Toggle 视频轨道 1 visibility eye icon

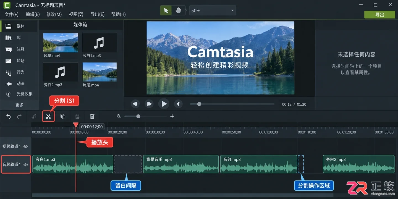(26, 146)
